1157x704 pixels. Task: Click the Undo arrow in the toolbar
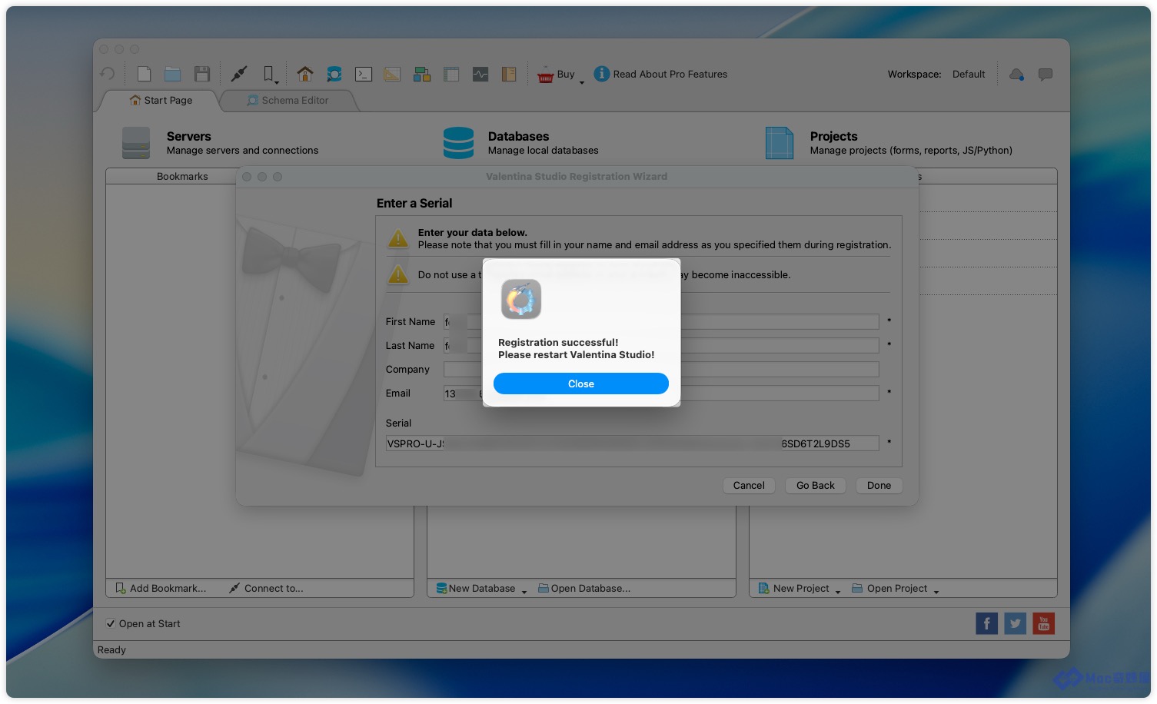pos(108,74)
